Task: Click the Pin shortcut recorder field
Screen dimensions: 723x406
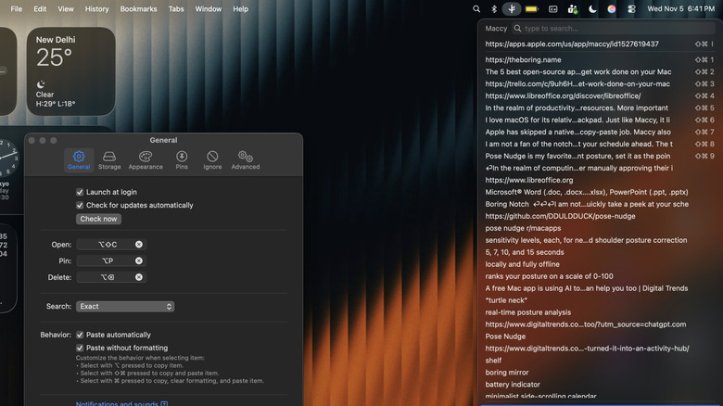Action: (x=111, y=260)
